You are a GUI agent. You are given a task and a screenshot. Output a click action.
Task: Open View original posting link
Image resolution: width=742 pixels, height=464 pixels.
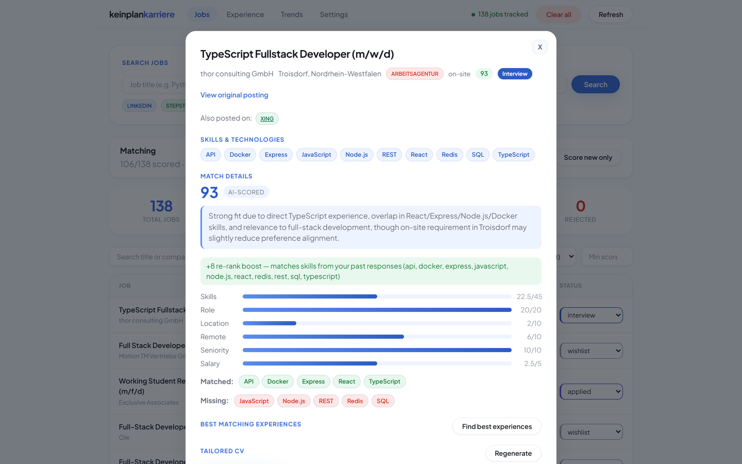click(x=234, y=95)
